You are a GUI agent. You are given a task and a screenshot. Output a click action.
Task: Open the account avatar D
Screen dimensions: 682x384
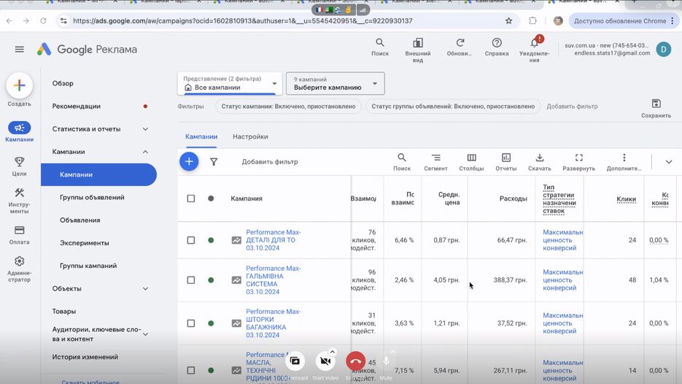[x=663, y=49]
